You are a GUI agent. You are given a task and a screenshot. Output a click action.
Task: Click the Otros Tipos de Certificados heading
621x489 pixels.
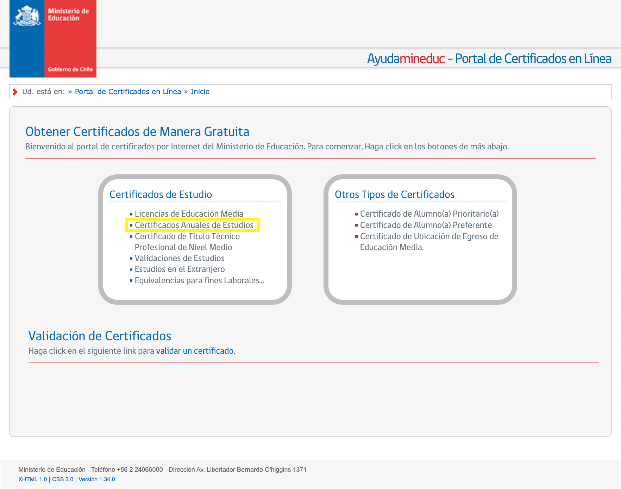point(394,194)
